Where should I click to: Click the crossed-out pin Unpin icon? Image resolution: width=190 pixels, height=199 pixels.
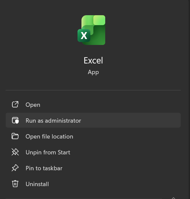click(x=15, y=152)
